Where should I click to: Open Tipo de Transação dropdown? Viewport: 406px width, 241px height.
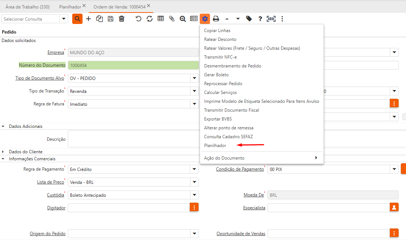(194, 91)
